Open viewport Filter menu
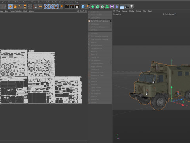Image resolution: width=190 pixels, height=143 pixels. [144, 11]
